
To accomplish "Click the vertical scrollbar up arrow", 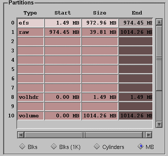I will pos(159,22).
